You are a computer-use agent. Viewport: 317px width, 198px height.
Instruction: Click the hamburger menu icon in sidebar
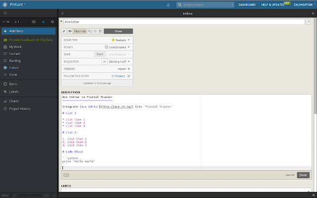(5, 13)
